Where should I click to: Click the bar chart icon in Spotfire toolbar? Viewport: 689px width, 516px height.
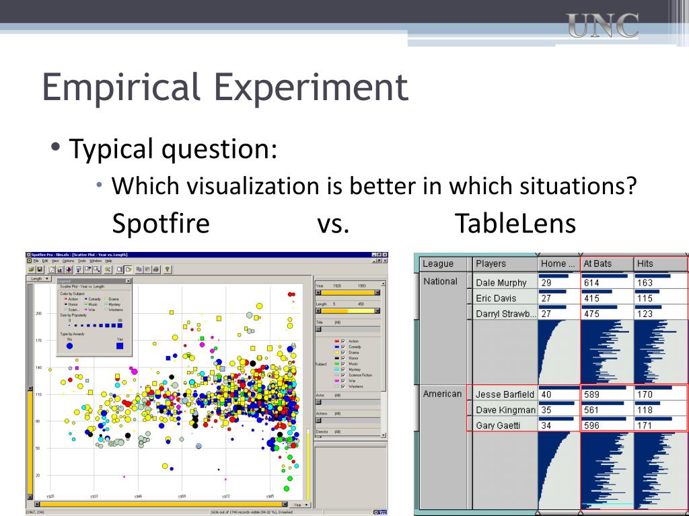[60, 269]
